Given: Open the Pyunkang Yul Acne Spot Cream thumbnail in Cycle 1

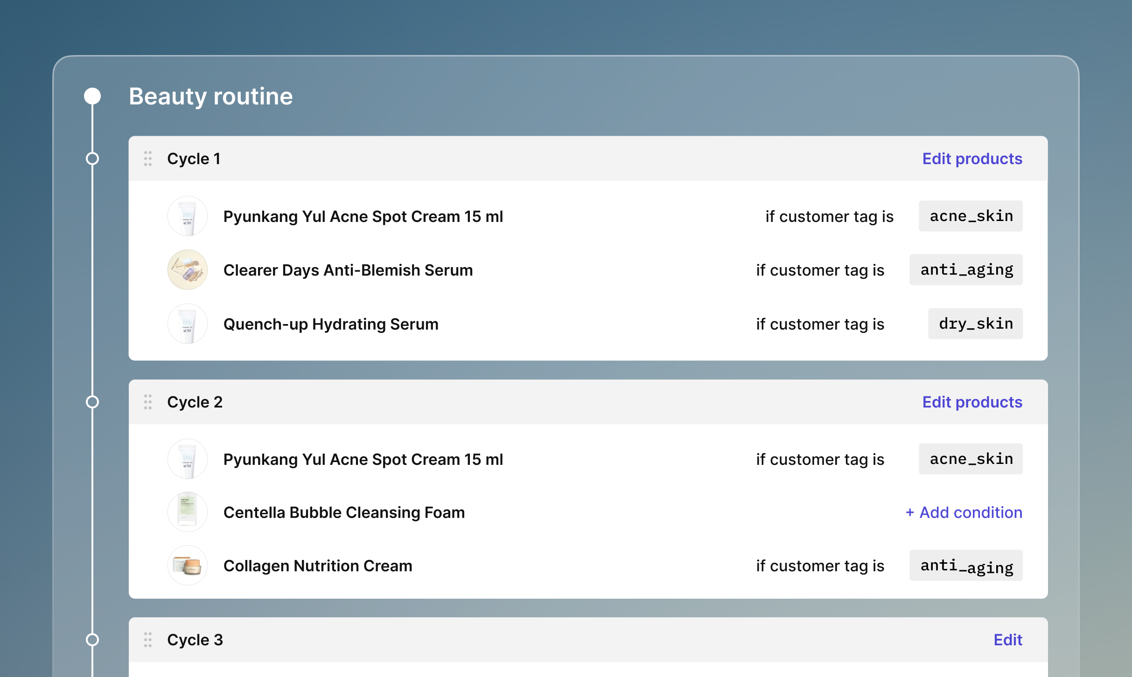Looking at the screenshot, I should pyautogui.click(x=188, y=216).
